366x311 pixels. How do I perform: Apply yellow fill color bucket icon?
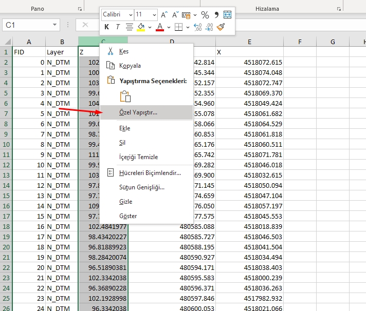141,27
